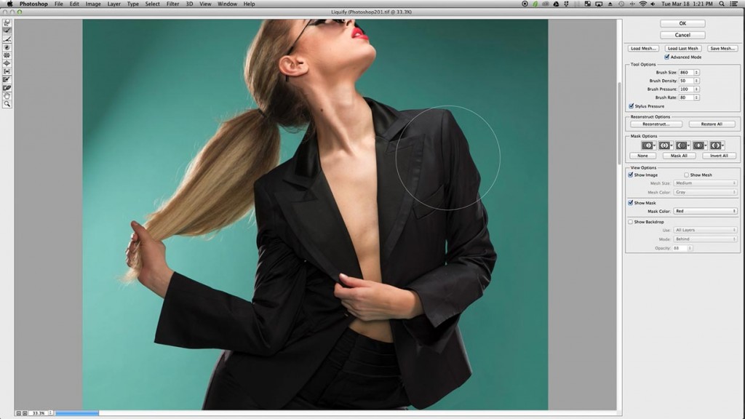
Task: Select the Forward Warp tool
Action: (x=7, y=23)
